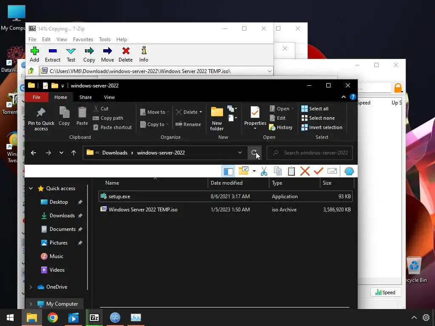This screenshot has height=326, width=435.
Task: Open the Help menu in 7-Zip
Action: (x=121, y=39)
